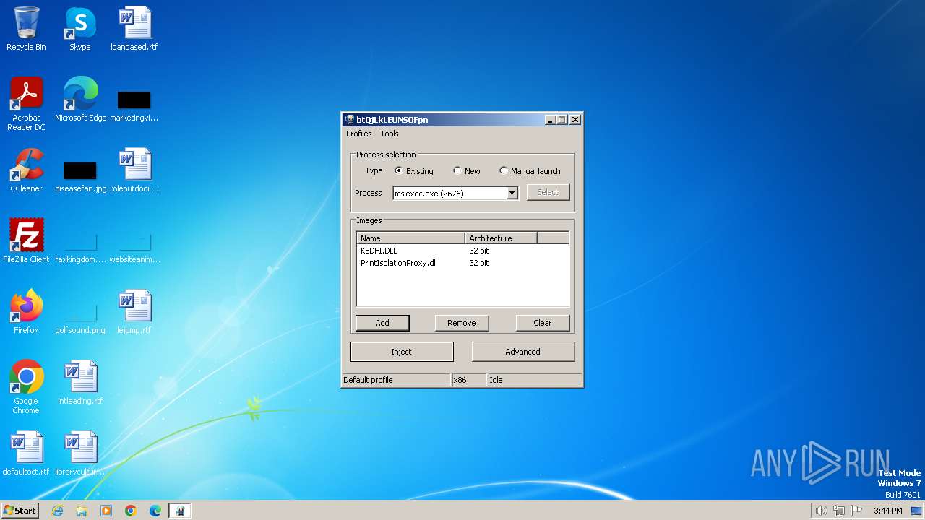
Task: Open the network tray icon
Action: 839,511
